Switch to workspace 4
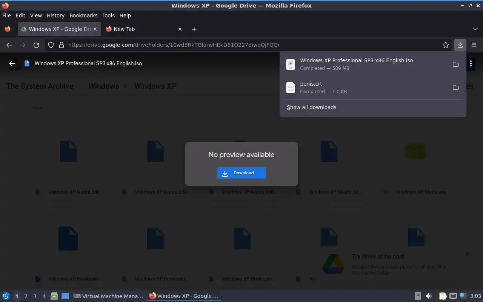 [44, 296]
